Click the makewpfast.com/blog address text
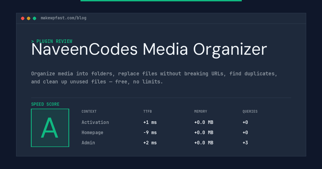 click(64, 18)
